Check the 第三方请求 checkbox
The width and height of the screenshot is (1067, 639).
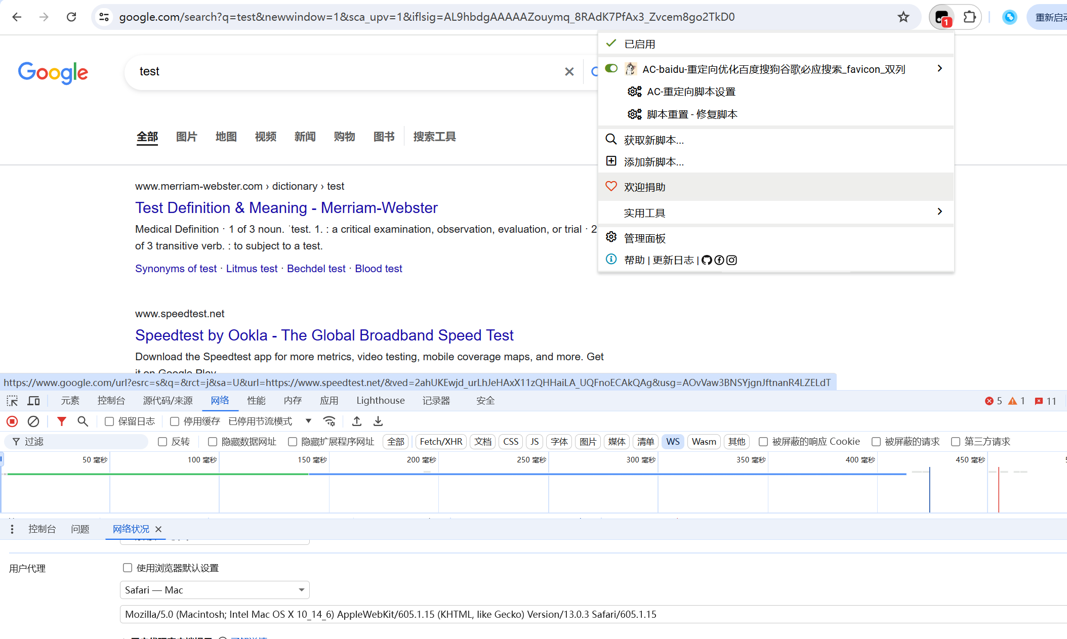click(956, 442)
